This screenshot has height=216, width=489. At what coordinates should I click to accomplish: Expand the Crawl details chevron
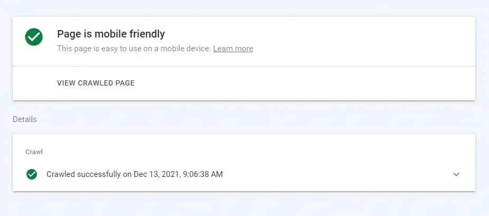click(x=456, y=174)
